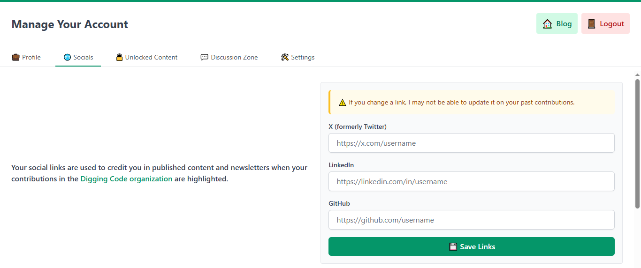Open the Digging Code organization link
This screenshot has width=641, height=268.
coord(127,179)
